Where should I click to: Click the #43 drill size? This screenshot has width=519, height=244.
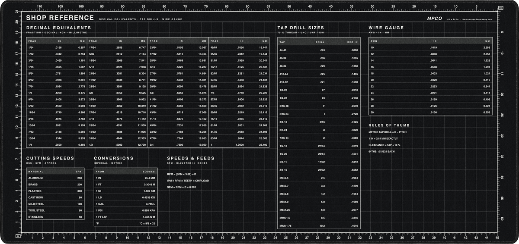click(x=322, y=50)
